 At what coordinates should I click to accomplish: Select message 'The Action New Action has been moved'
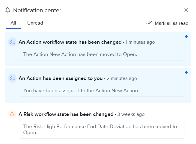pos(80,54)
